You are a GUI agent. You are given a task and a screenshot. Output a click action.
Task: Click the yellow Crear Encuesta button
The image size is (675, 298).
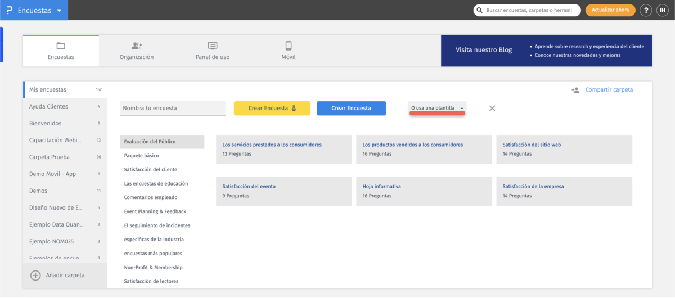pyautogui.click(x=272, y=108)
